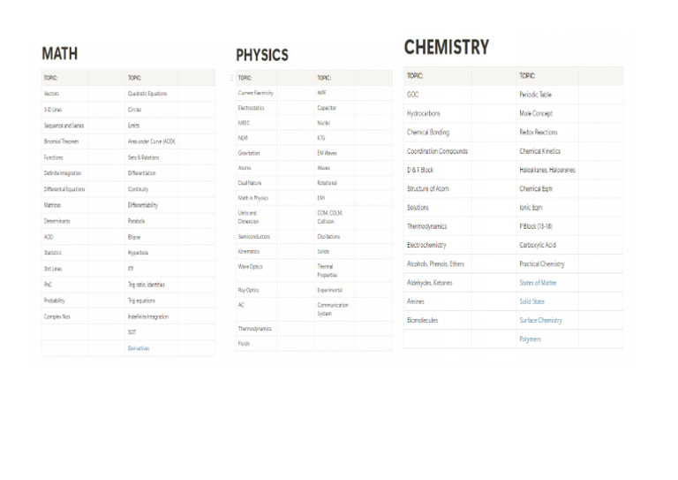
Task: Open the Surface Chemistry link
Action: 540,320
